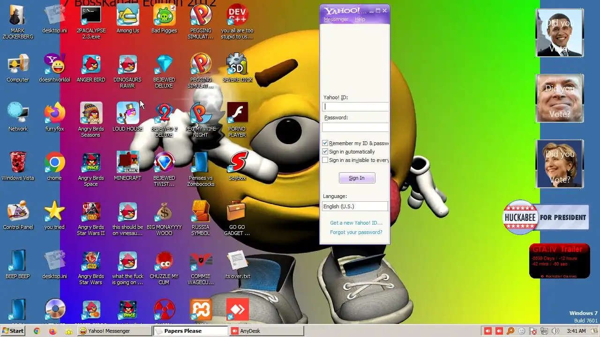Open the MINECRAFT desktop shortcut
This screenshot has width=600, height=337.
(x=127, y=167)
